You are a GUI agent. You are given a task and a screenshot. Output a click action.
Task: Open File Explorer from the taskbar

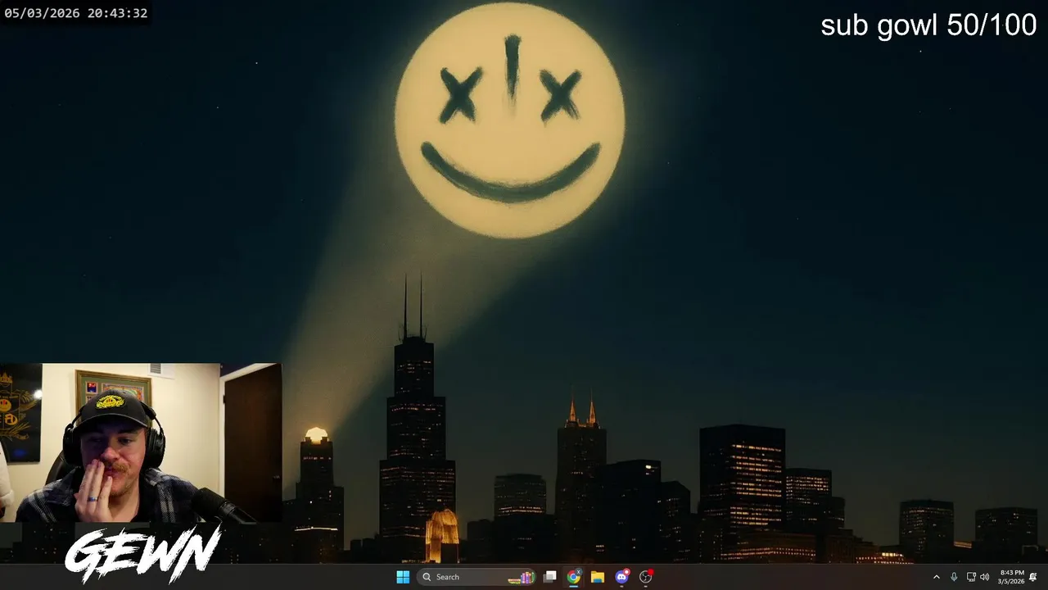598,577
